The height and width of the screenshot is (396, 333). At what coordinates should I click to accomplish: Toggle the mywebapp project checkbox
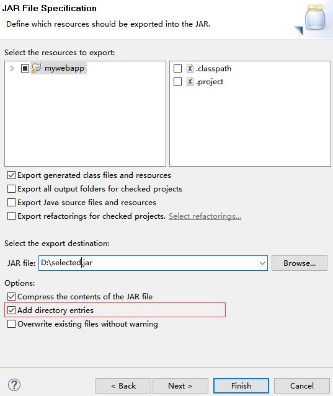pyautogui.click(x=25, y=68)
